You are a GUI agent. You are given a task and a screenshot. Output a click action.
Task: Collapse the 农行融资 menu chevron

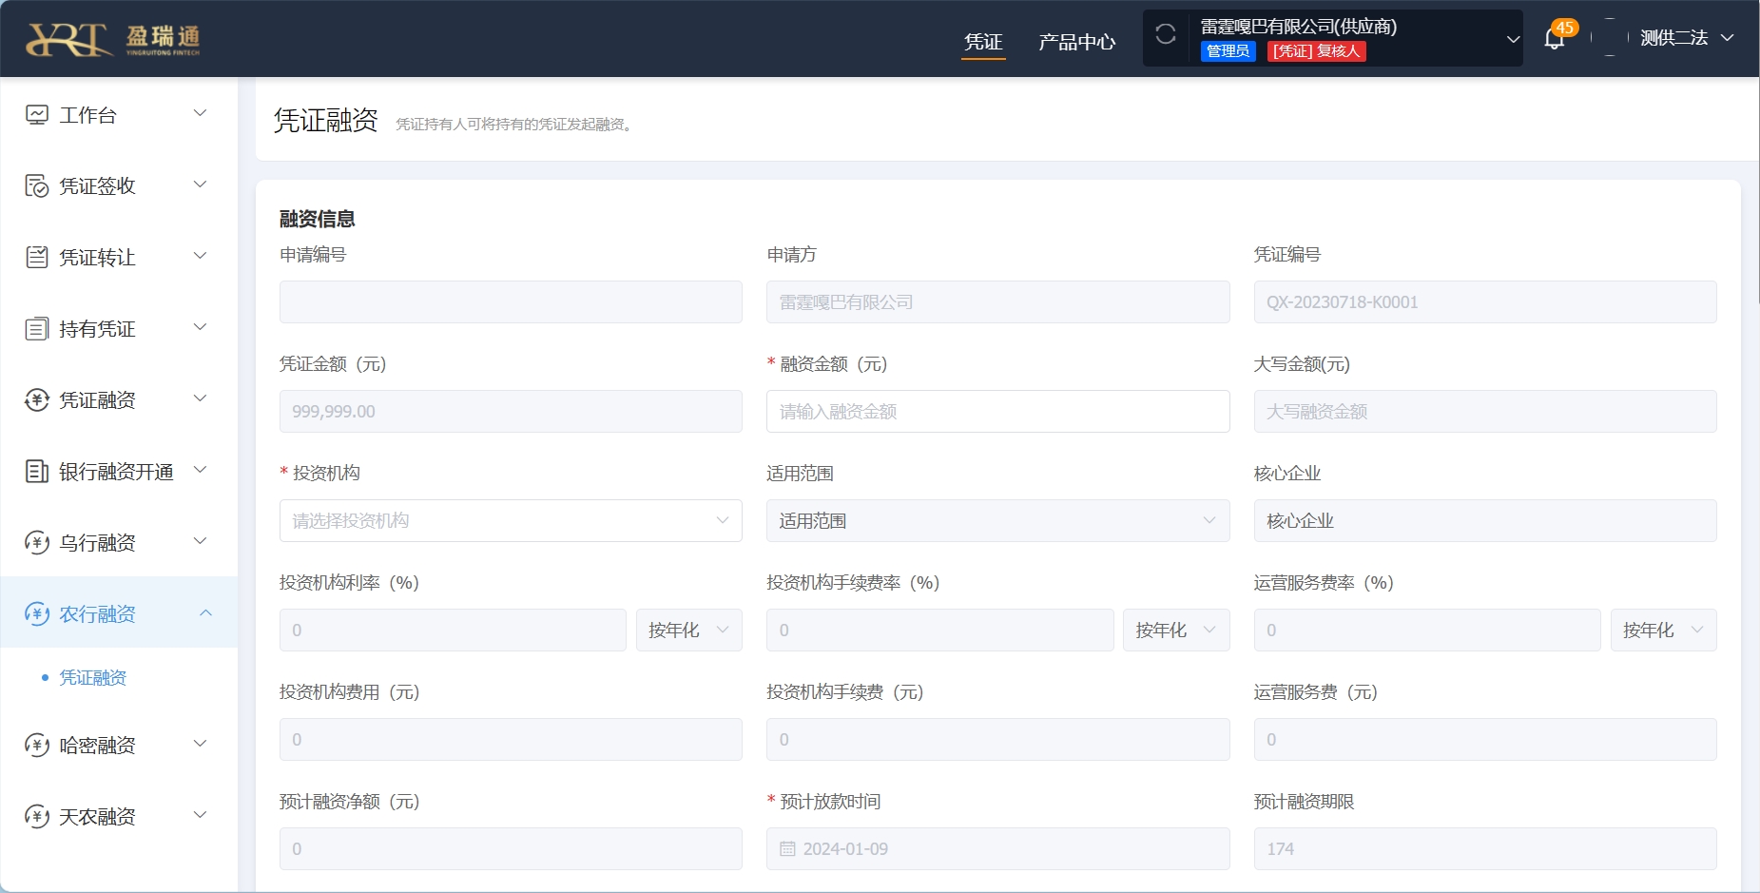[205, 613]
